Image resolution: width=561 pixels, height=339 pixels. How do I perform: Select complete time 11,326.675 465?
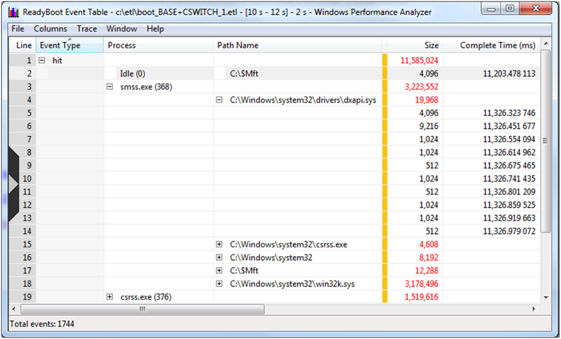(509, 166)
